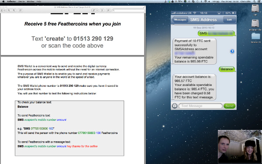
Task: Tap the Edit button in SMS Address conversation
Action: click(x=229, y=20)
